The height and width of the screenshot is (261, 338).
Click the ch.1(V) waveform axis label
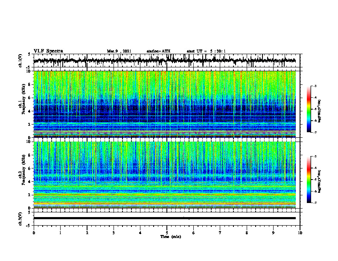(20, 61)
